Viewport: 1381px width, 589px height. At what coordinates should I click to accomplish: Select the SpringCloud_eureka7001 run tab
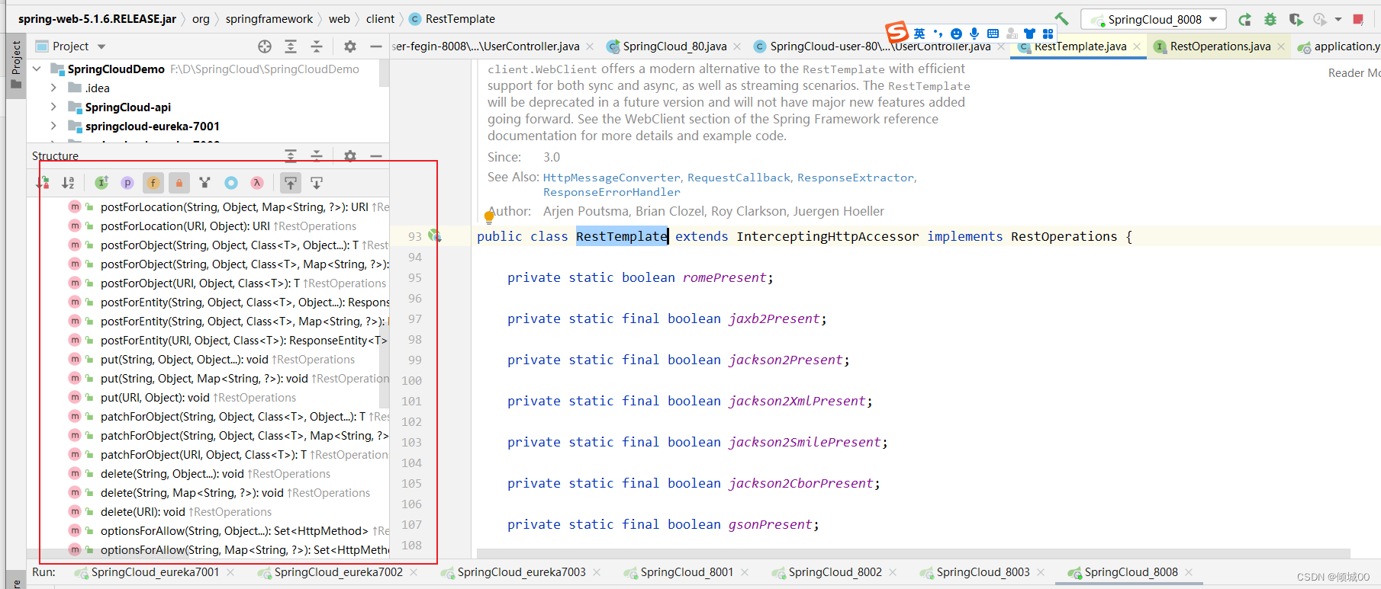155,572
